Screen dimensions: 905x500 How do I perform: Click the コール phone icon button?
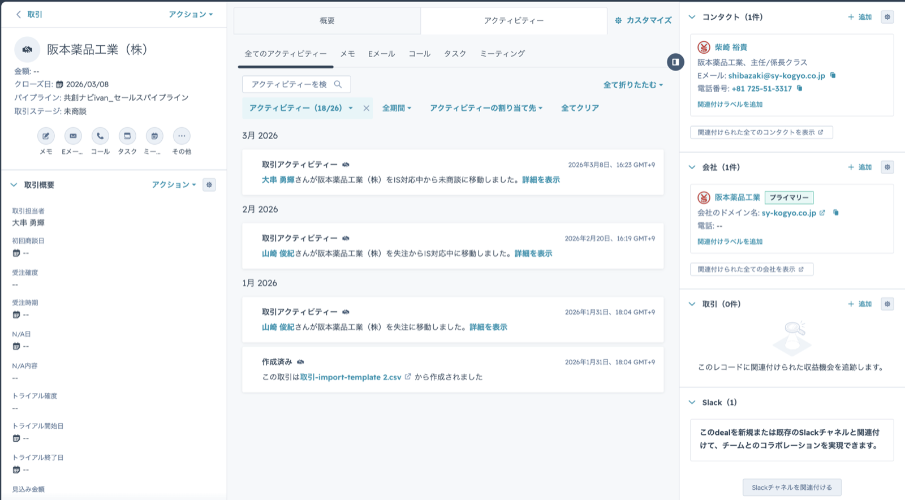100,136
